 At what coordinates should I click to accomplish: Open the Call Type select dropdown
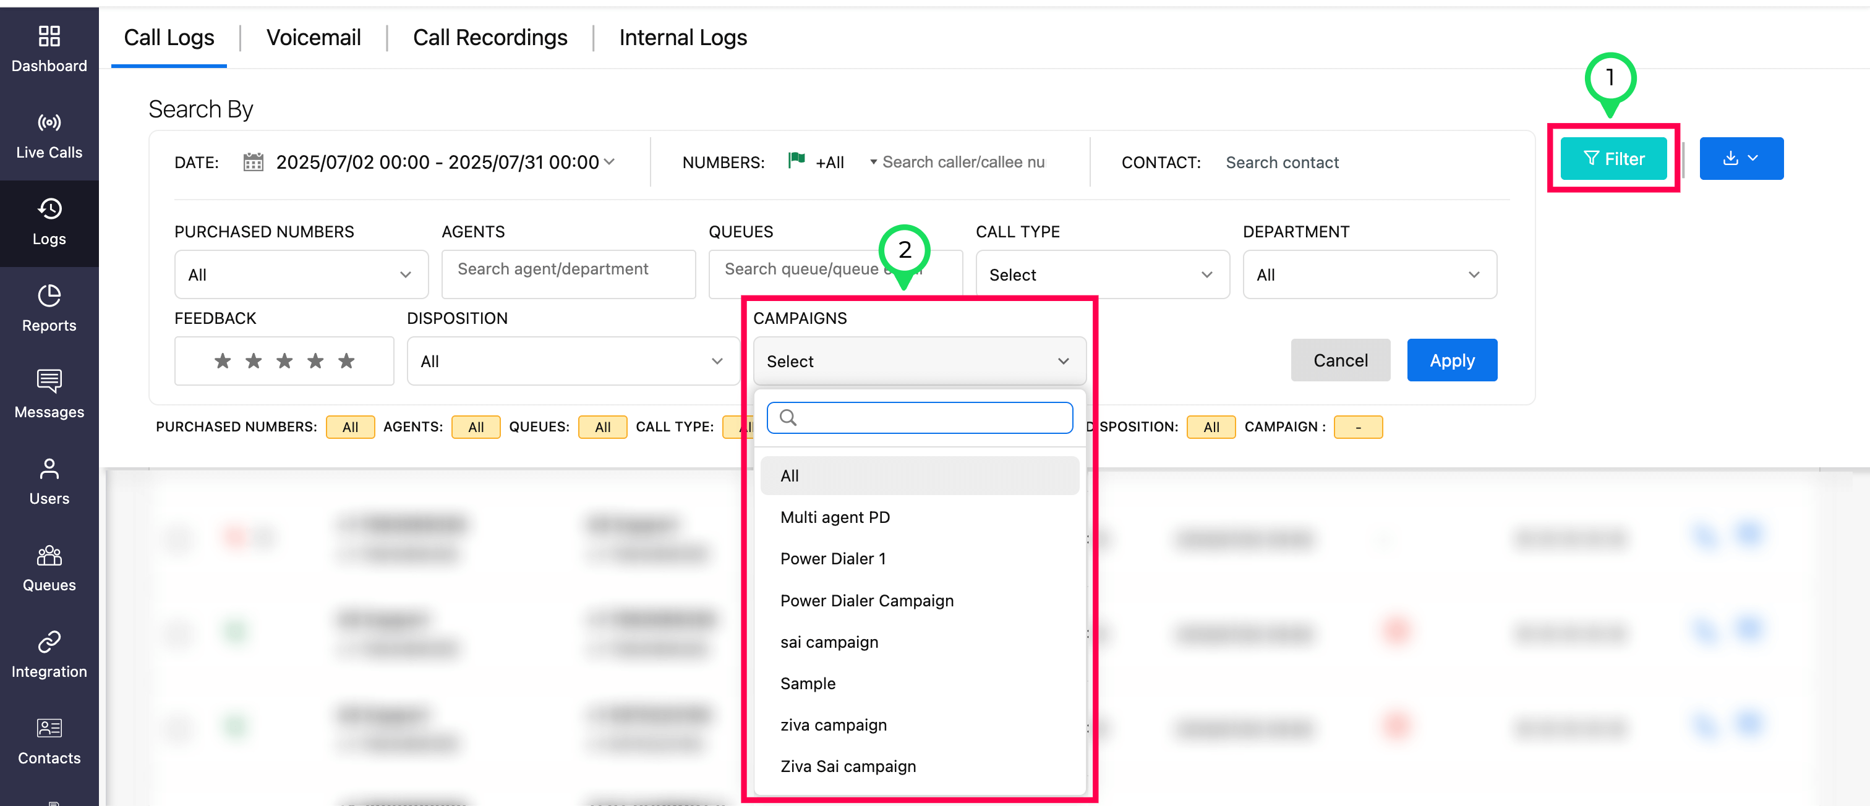click(1101, 275)
